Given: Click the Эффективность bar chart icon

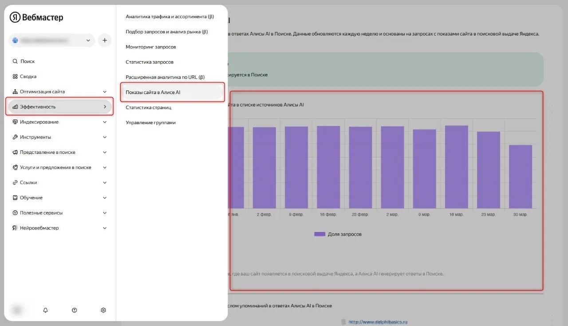Looking at the screenshot, I should (x=15, y=107).
